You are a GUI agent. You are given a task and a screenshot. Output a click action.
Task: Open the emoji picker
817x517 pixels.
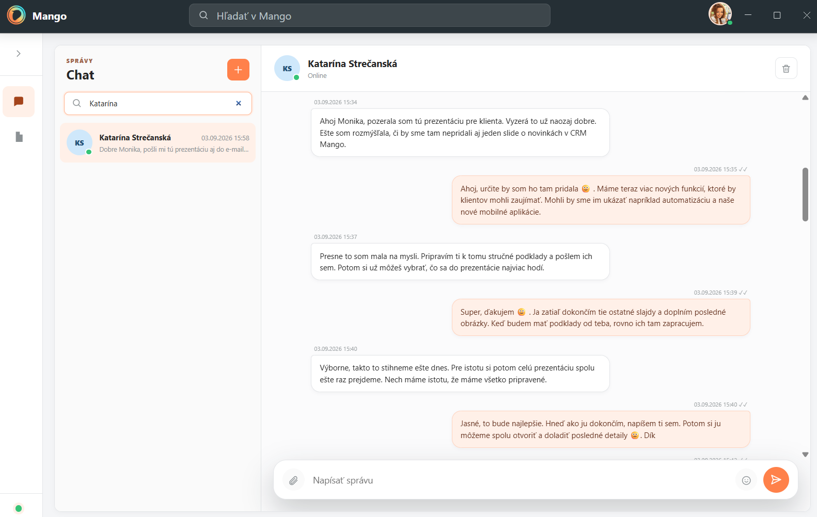pos(746,480)
